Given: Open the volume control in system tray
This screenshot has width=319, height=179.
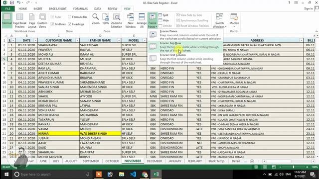Looking at the screenshot, I should (281, 175).
